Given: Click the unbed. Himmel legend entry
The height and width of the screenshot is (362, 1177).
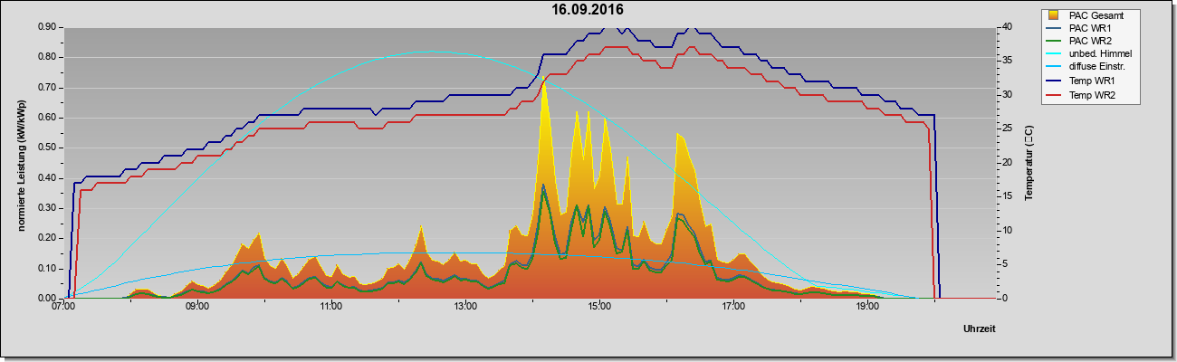Looking at the screenshot, I should click(1096, 55).
